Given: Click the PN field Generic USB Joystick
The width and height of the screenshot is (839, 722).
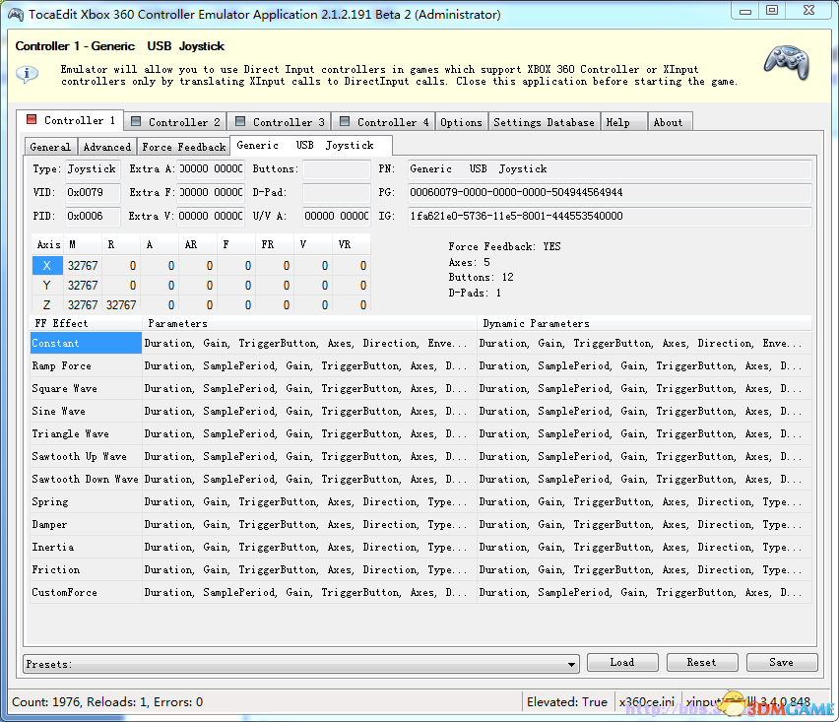Looking at the screenshot, I should (x=610, y=169).
